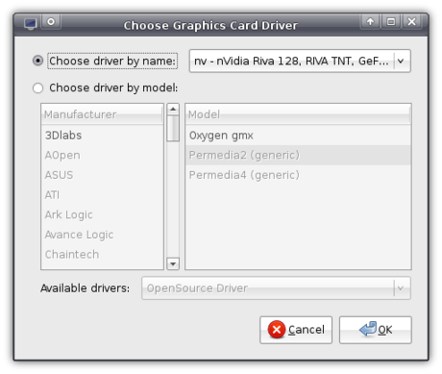
Task: Click the manufacturer list scroll-down arrow
Action: point(173,263)
